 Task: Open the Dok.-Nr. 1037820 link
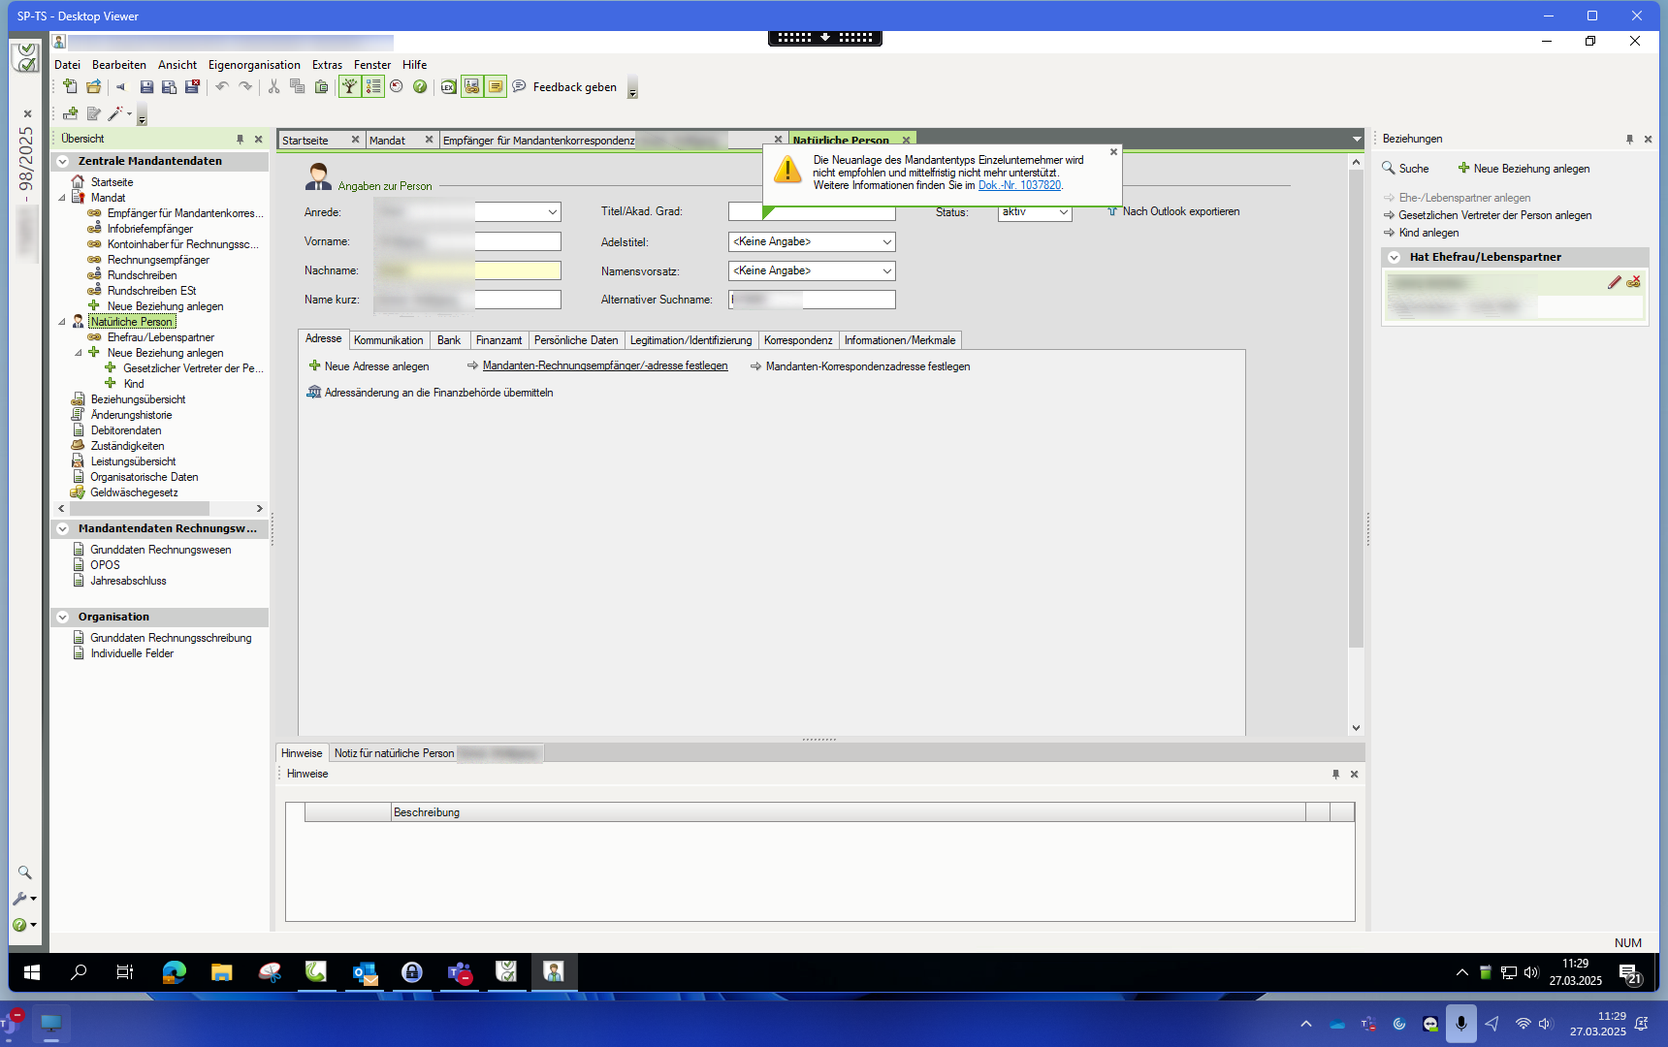point(1019,185)
